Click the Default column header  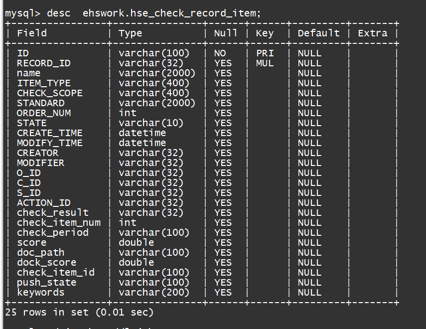point(318,33)
